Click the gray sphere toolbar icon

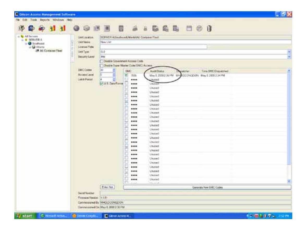tap(76, 28)
